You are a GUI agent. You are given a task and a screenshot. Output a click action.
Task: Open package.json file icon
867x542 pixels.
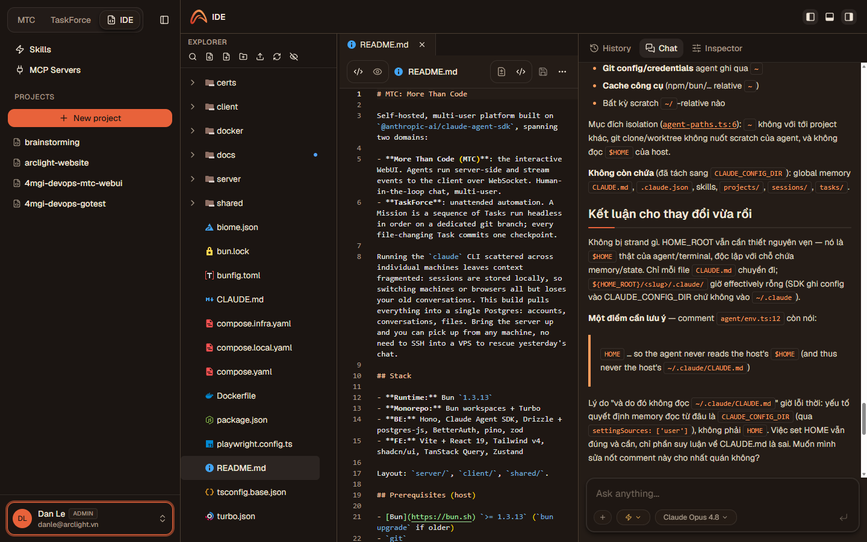[210, 420]
